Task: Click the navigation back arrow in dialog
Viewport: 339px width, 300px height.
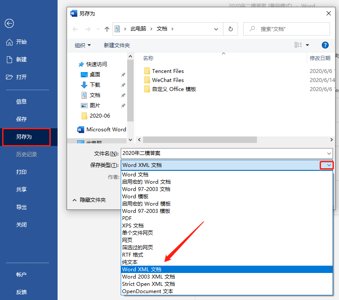Action: pyautogui.click(x=75, y=29)
